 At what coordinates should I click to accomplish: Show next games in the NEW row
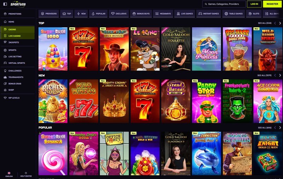pos(280,75)
